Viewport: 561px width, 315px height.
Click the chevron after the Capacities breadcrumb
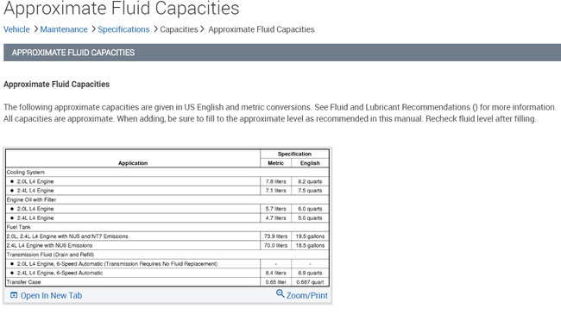202,29
